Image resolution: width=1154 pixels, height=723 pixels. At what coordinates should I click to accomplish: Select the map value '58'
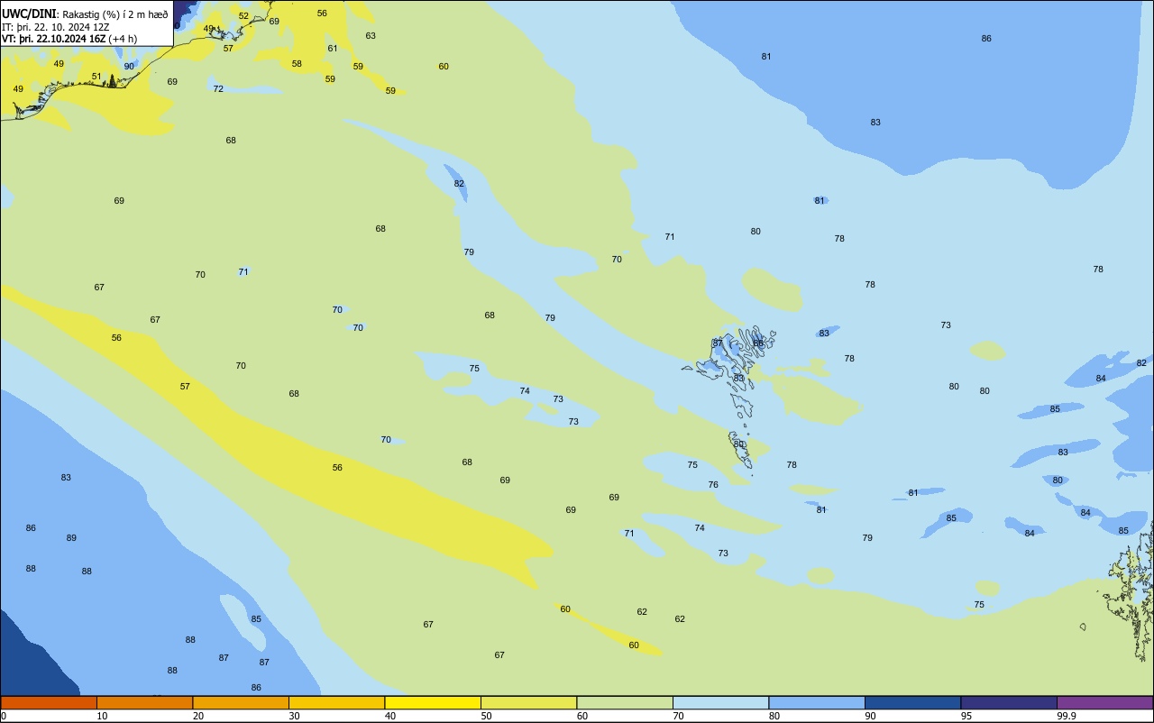coord(297,64)
